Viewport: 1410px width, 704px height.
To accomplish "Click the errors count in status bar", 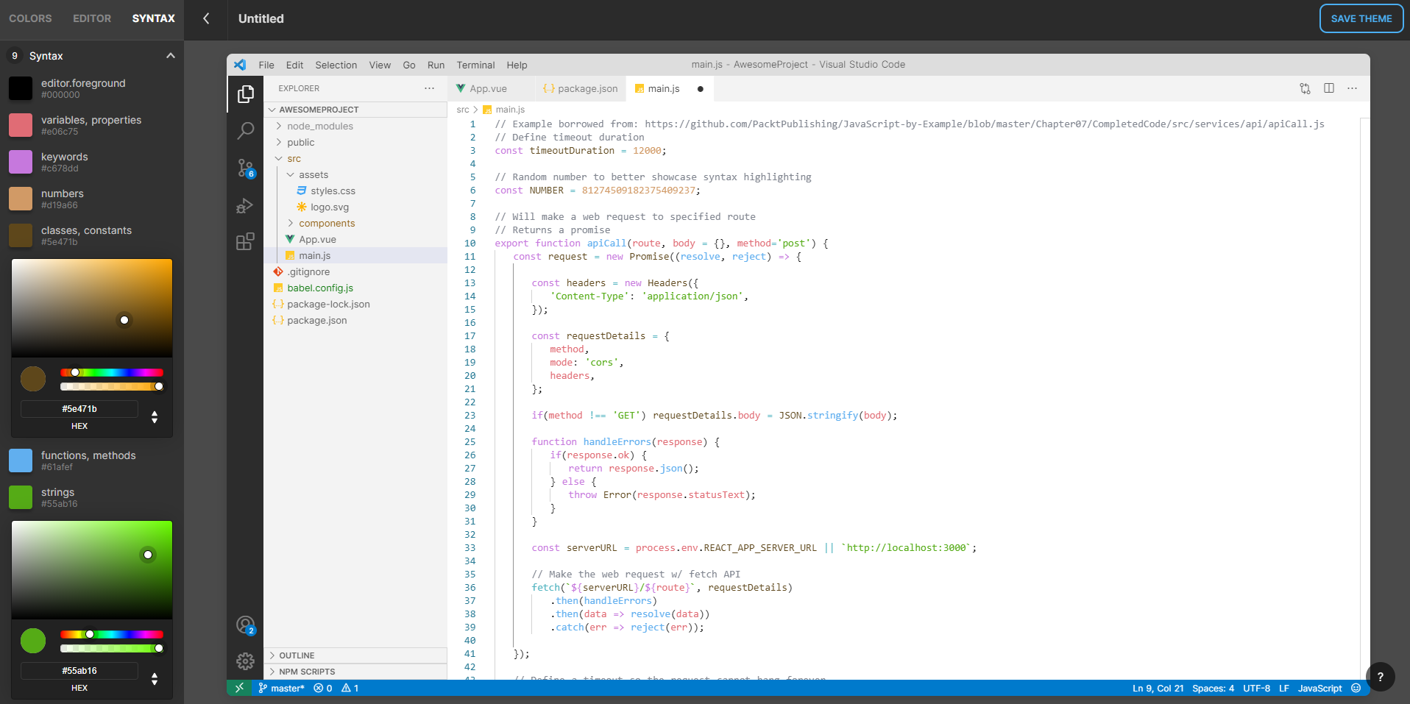I will coord(323,689).
